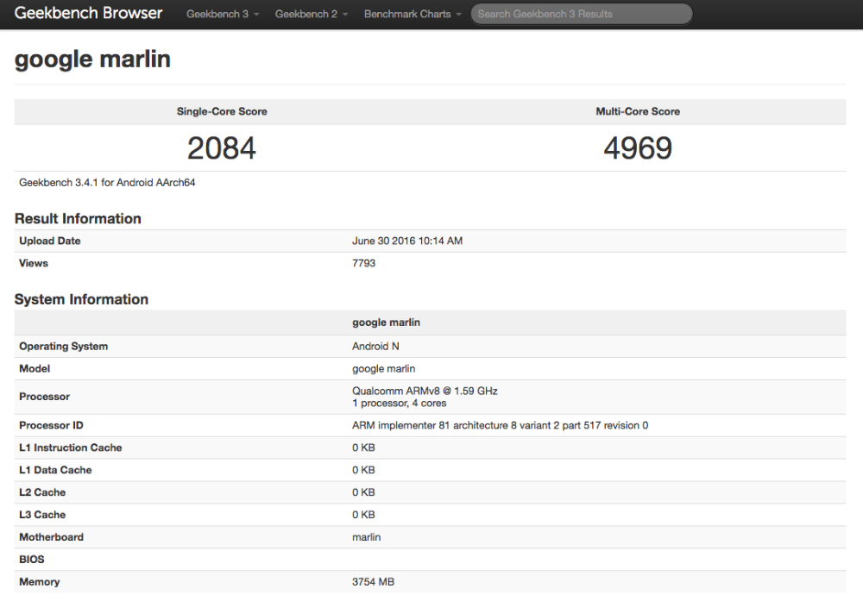
Task: Click the Result Information section heading
Action: click(78, 219)
